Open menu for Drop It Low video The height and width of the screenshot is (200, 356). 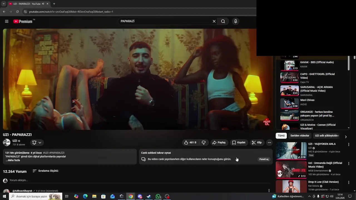click(348, 182)
